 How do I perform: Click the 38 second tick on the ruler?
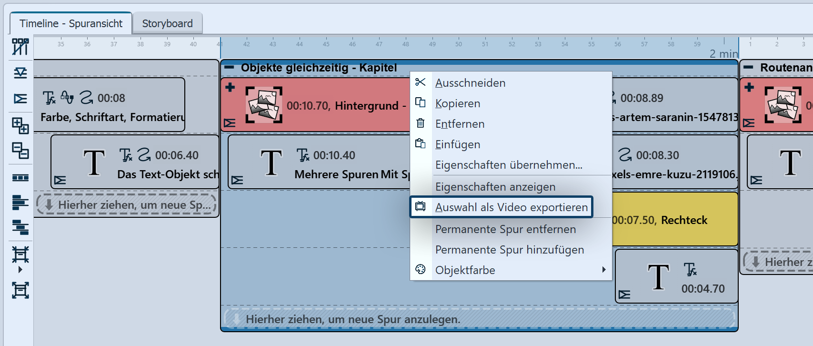click(x=140, y=44)
